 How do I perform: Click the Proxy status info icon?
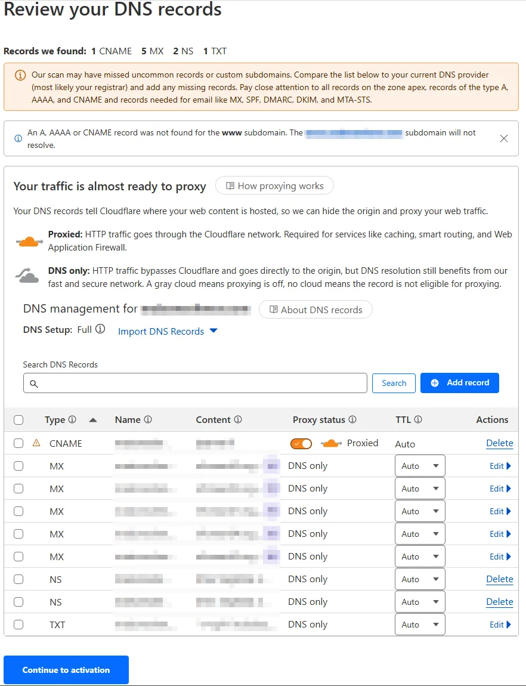[352, 420]
